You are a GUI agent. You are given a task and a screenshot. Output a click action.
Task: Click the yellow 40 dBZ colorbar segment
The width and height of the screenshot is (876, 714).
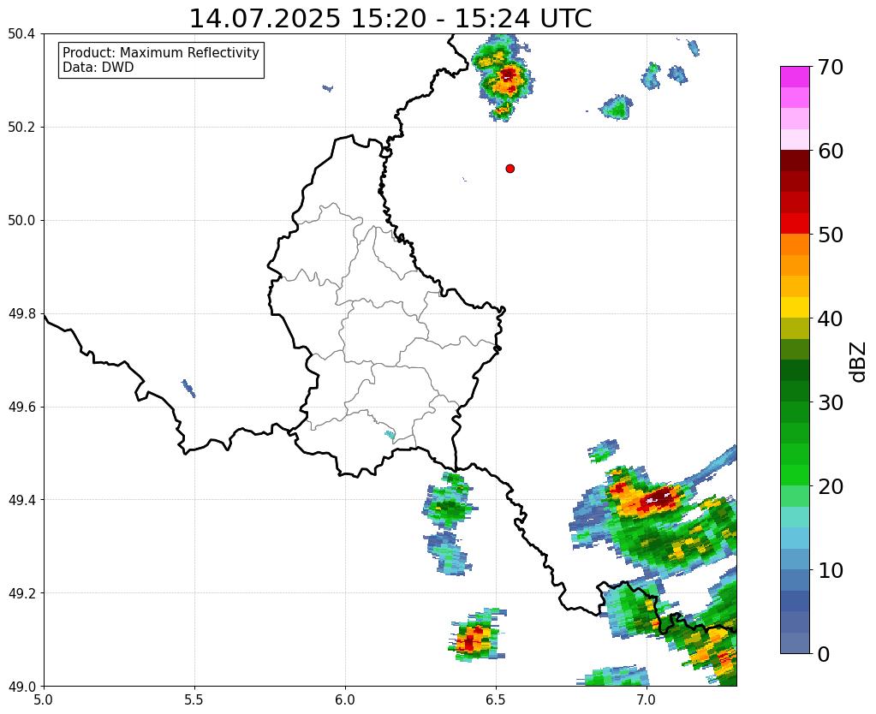coord(795,307)
